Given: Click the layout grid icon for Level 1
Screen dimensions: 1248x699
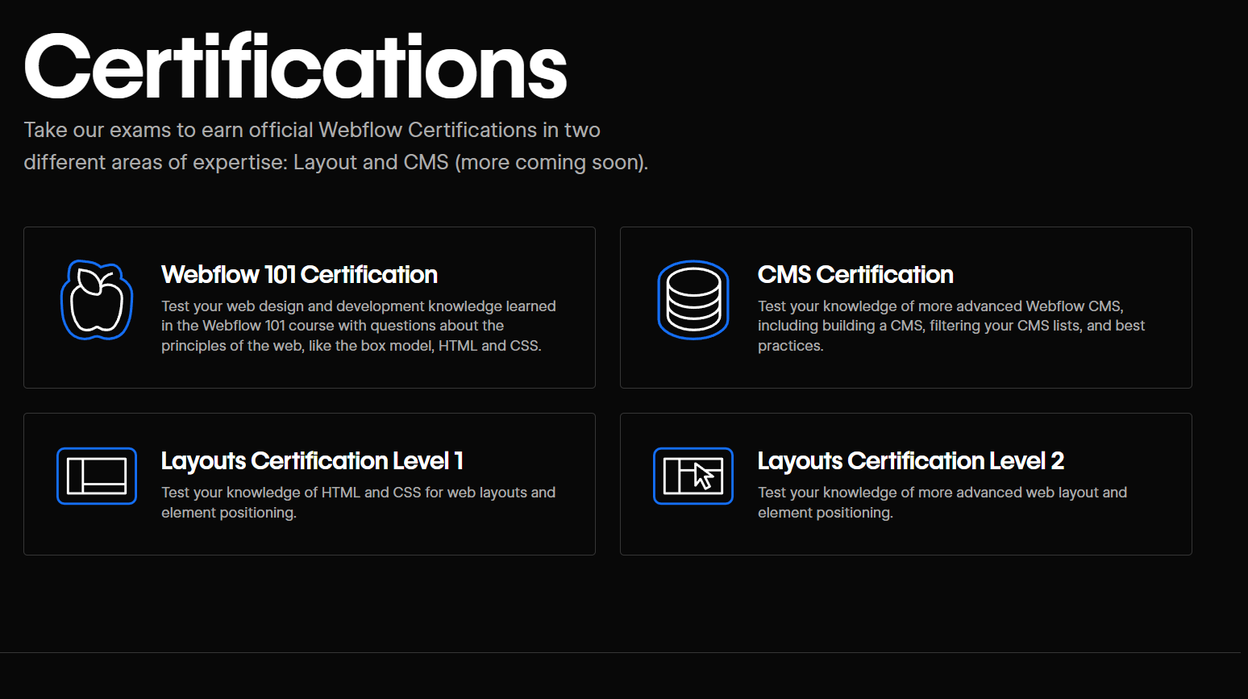Looking at the screenshot, I should coord(97,476).
